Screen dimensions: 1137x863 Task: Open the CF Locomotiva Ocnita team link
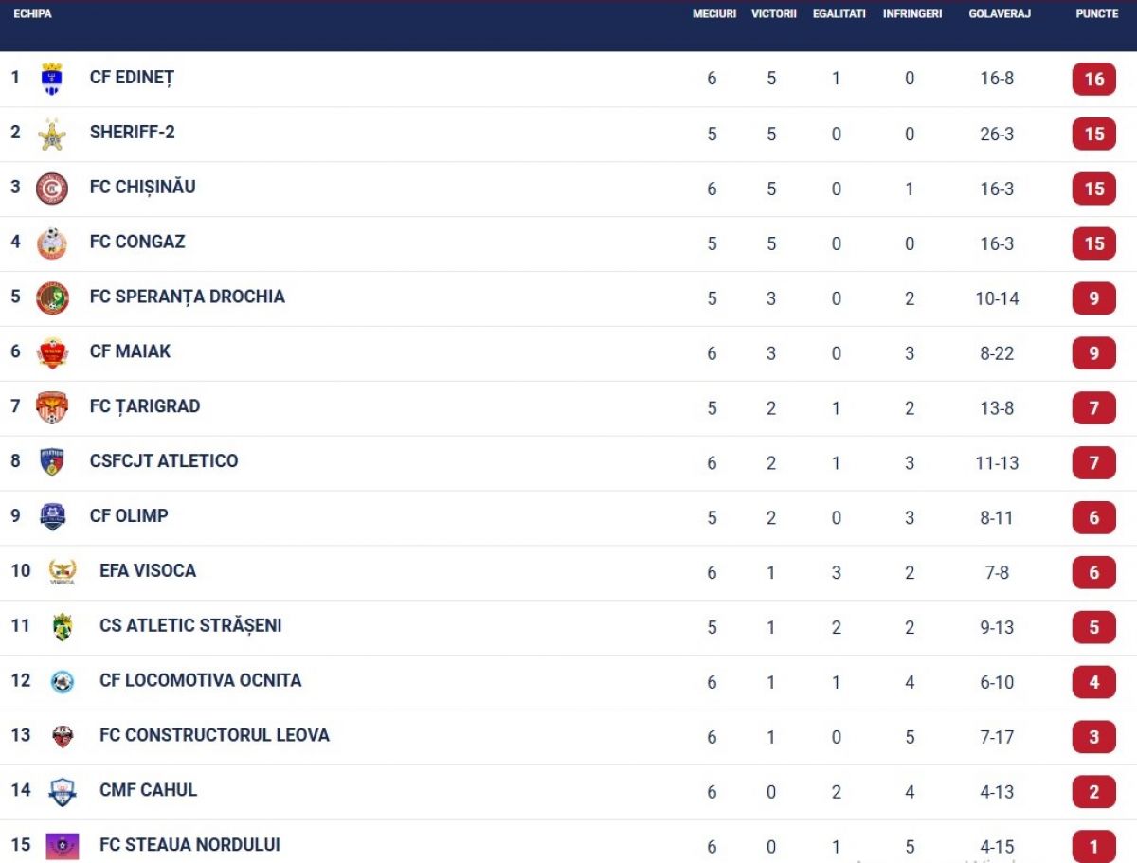point(200,680)
